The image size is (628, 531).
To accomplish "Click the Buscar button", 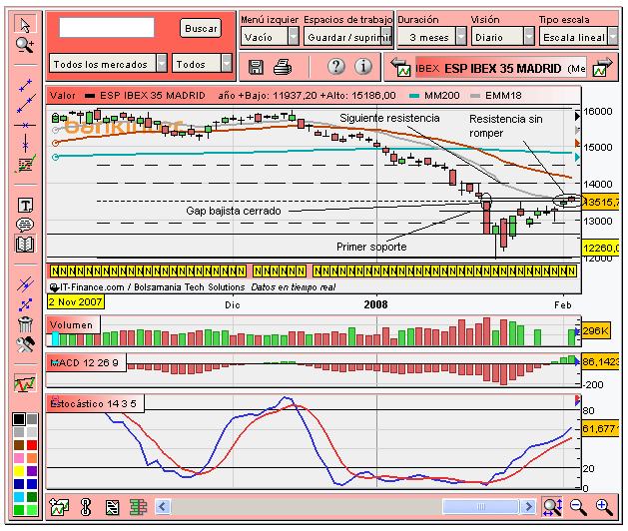I will coord(201,28).
